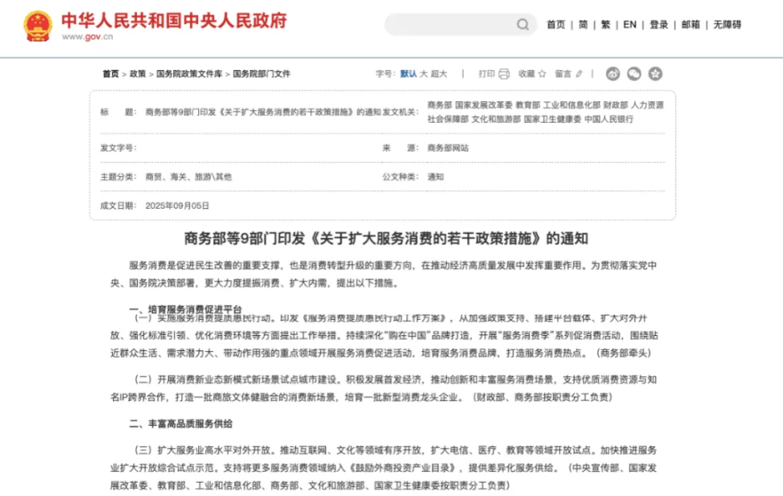This screenshot has width=783, height=496.
Task: Click the print (打印) printer icon
Action: 504,74
